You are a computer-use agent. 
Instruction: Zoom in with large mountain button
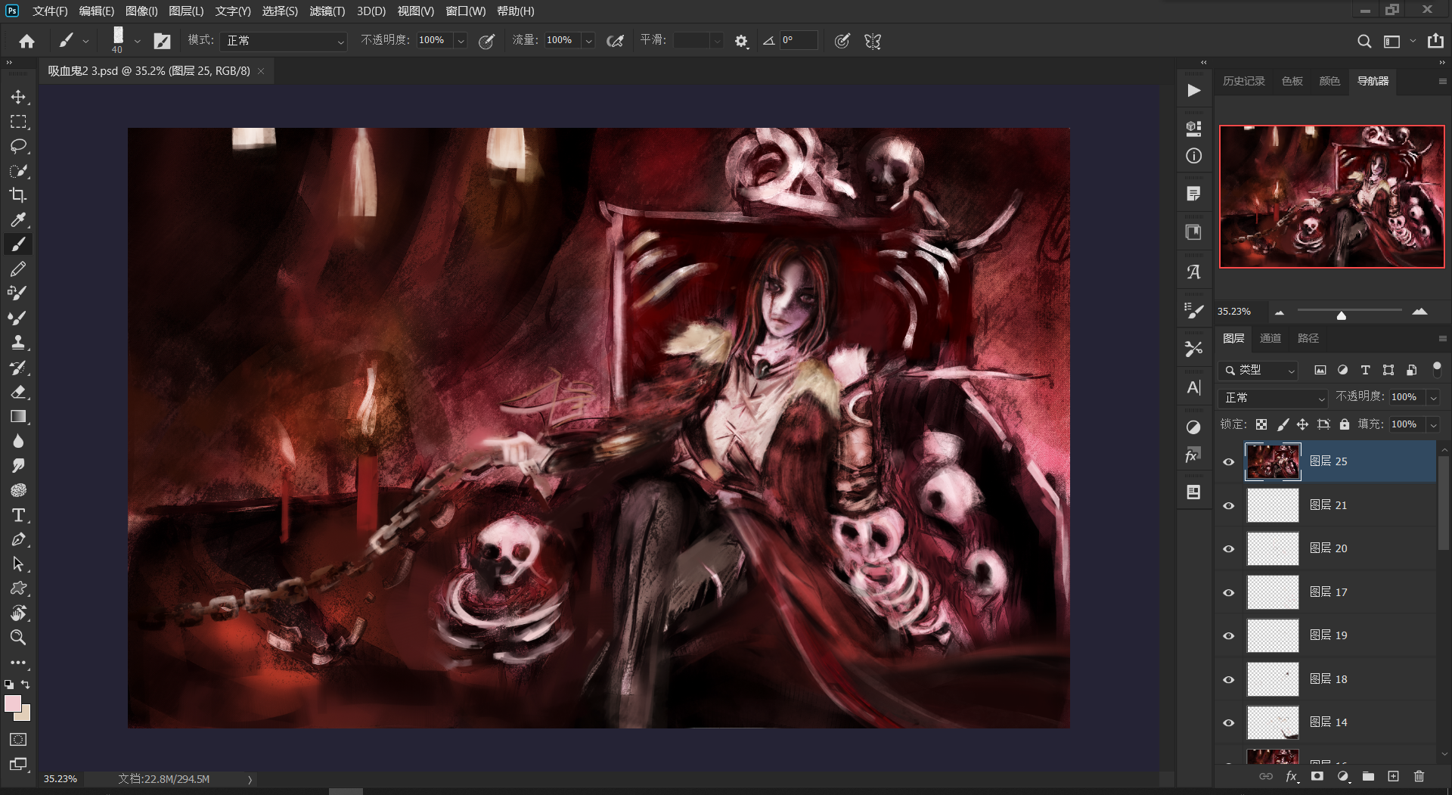point(1419,311)
